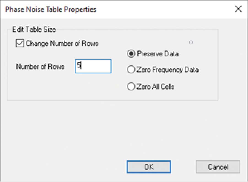
Task: Pick the Zero All Cells radio circle
Action: (131, 86)
